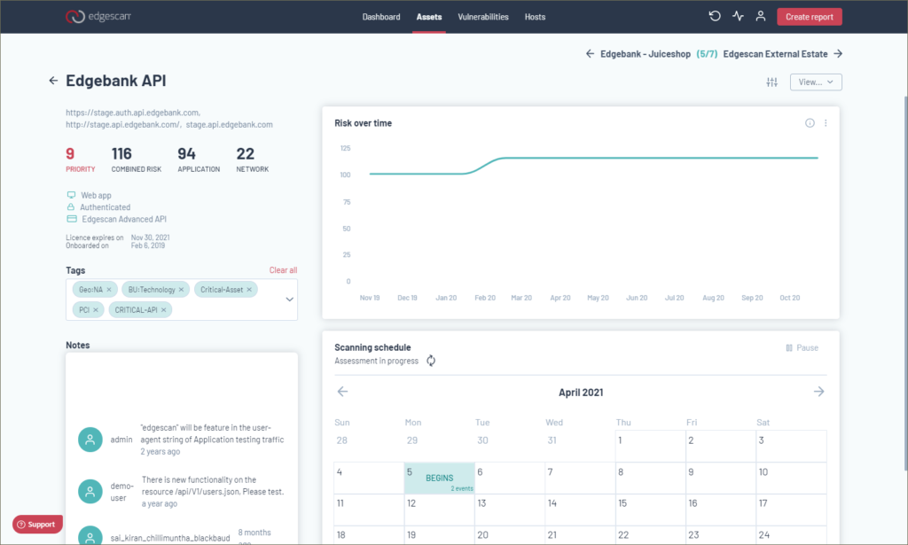Click the Risk over time info icon
Viewport: 908px width, 545px height.
pos(810,122)
